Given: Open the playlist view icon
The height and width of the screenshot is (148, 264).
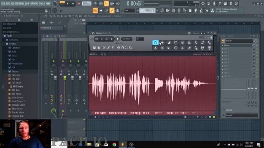Looking at the screenshot, I should (162, 11).
